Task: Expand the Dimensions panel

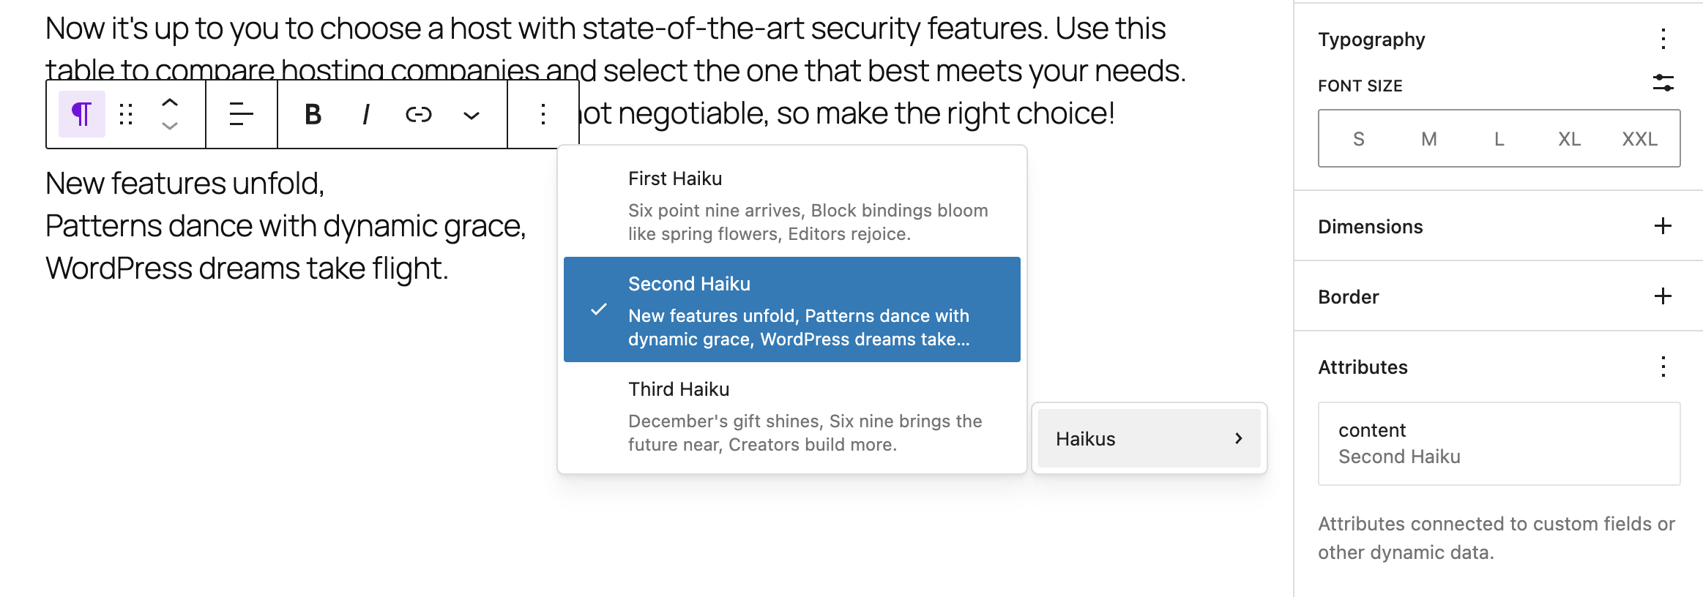Action: [x=1663, y=226]
